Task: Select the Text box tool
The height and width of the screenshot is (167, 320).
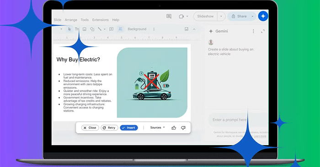Action: click(x=77, y=29)
